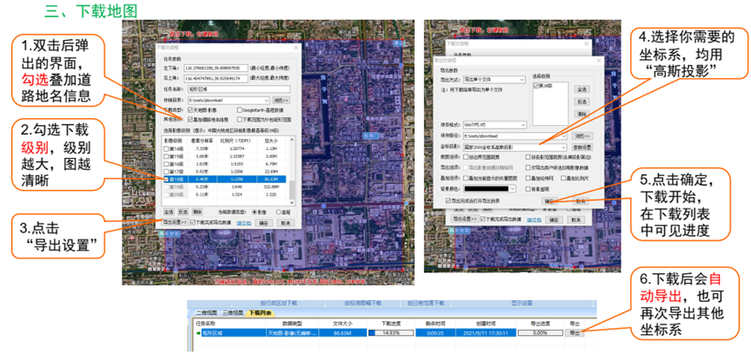This screenshot has height=354, width=751.
Task: Click the level list scrollbar down arrow
Action: (292, 202)
